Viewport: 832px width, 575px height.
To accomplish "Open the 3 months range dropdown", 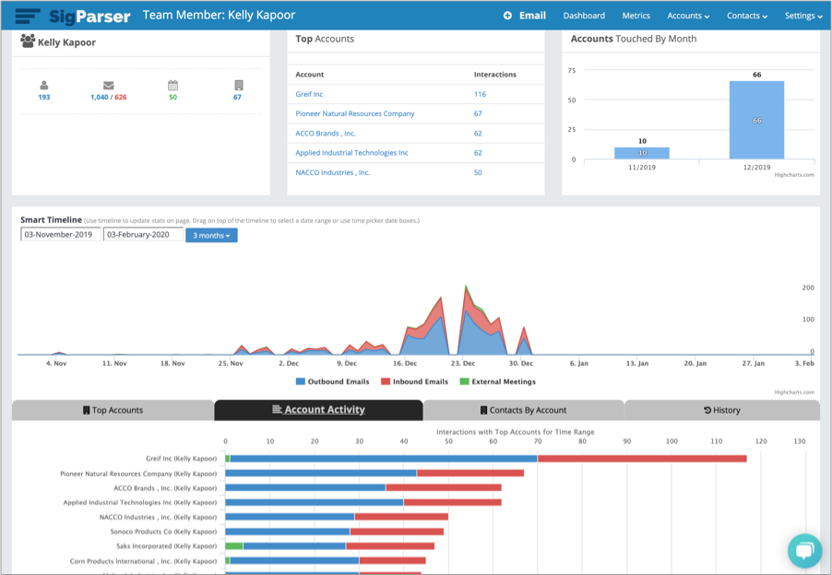I will coord(211,235).
